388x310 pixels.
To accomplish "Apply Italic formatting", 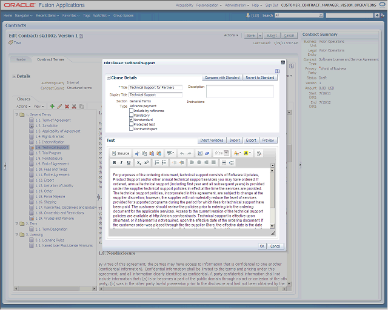I will point(121,163).
